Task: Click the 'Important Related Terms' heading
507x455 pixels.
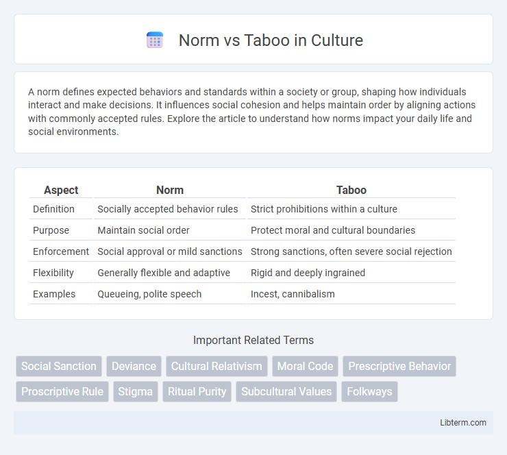Action: point(253,340)
